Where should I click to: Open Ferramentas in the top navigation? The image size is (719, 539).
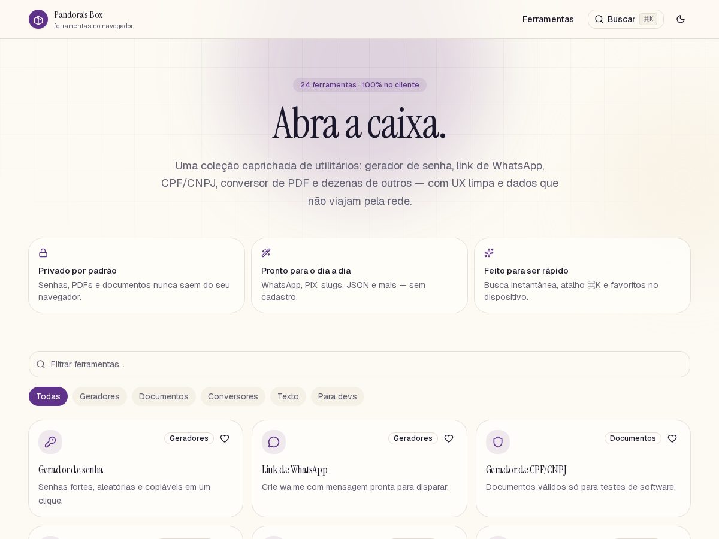pyautogui.click(x=548, y=19)
